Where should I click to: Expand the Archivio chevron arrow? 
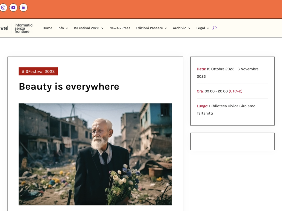(x=189, y=28)
